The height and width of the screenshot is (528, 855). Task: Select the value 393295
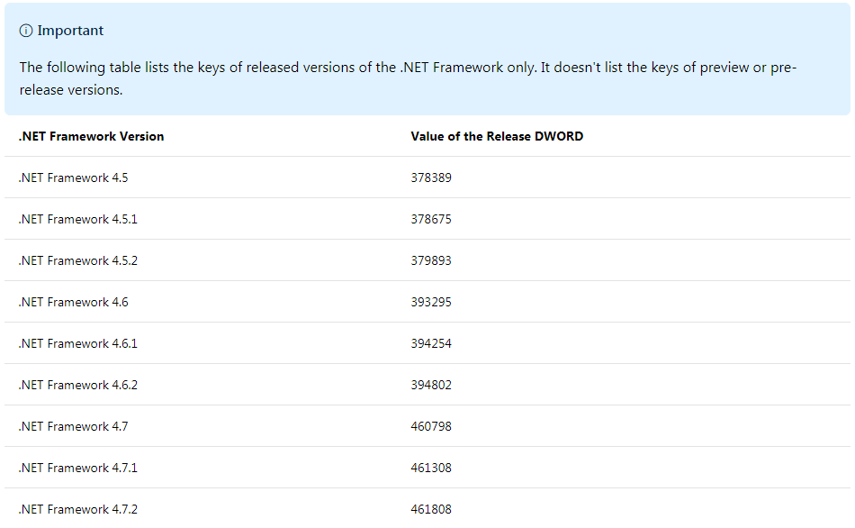[x=431, y=303]
